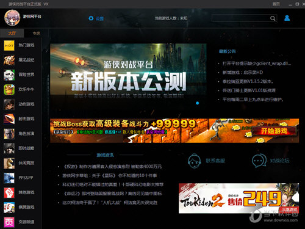Screen dimensions: 305x229
Task: Open the 联系客服 link text
Action: (x=215, y=161)
